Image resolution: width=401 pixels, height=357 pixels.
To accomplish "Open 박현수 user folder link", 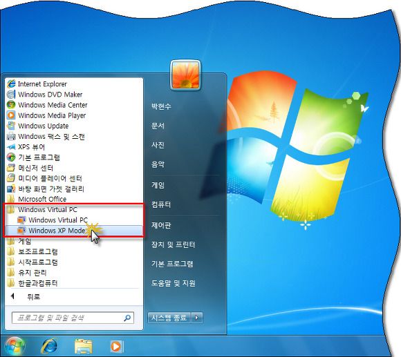I will 161,106.
